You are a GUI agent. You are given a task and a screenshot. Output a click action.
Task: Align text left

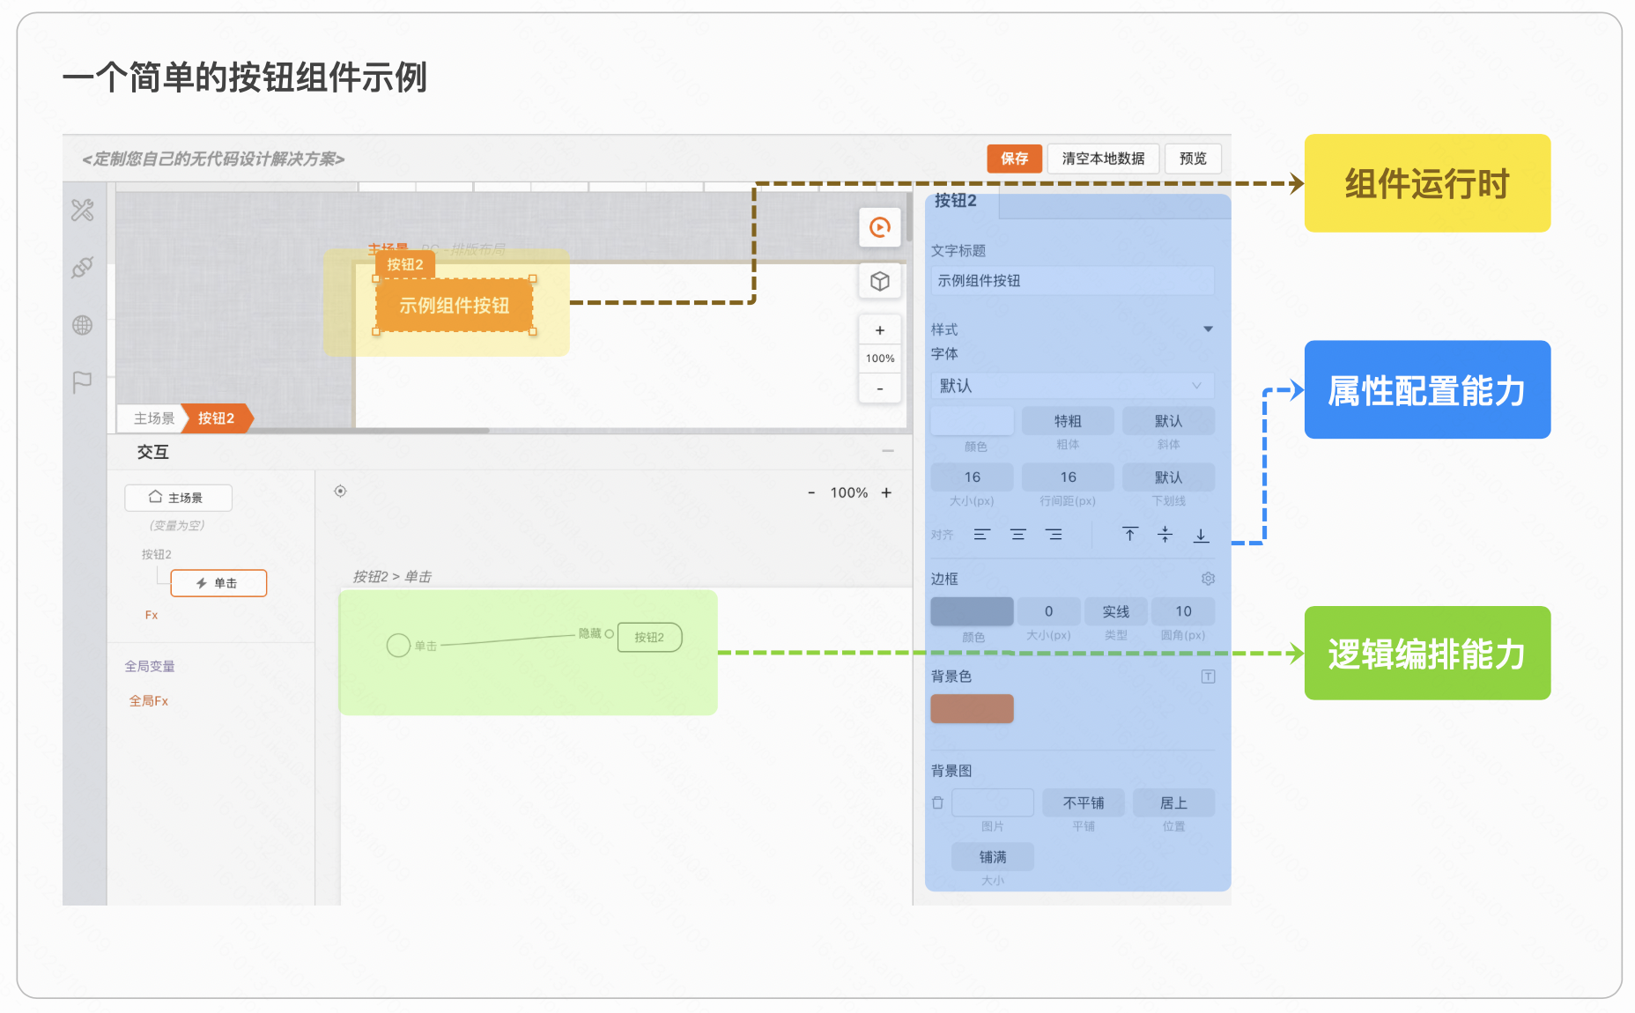click(x=981, y=535)
